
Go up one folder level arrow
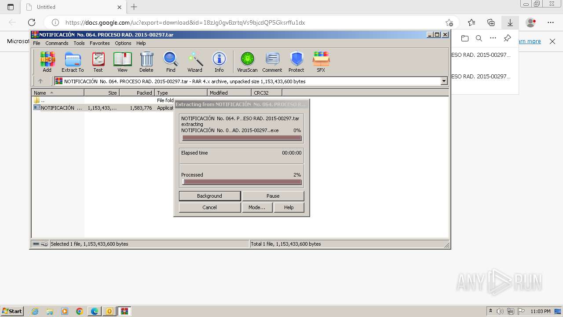(40, 81)
